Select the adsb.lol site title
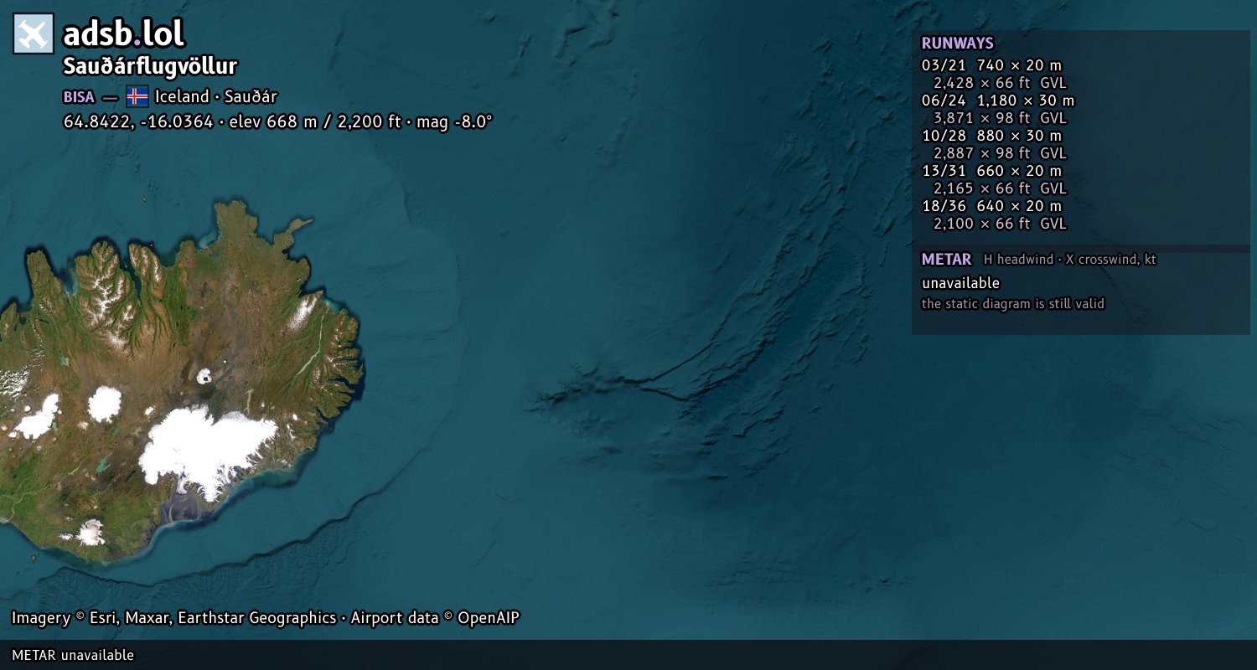Screen dimensions: 1257x670 (x=124, y=33)
